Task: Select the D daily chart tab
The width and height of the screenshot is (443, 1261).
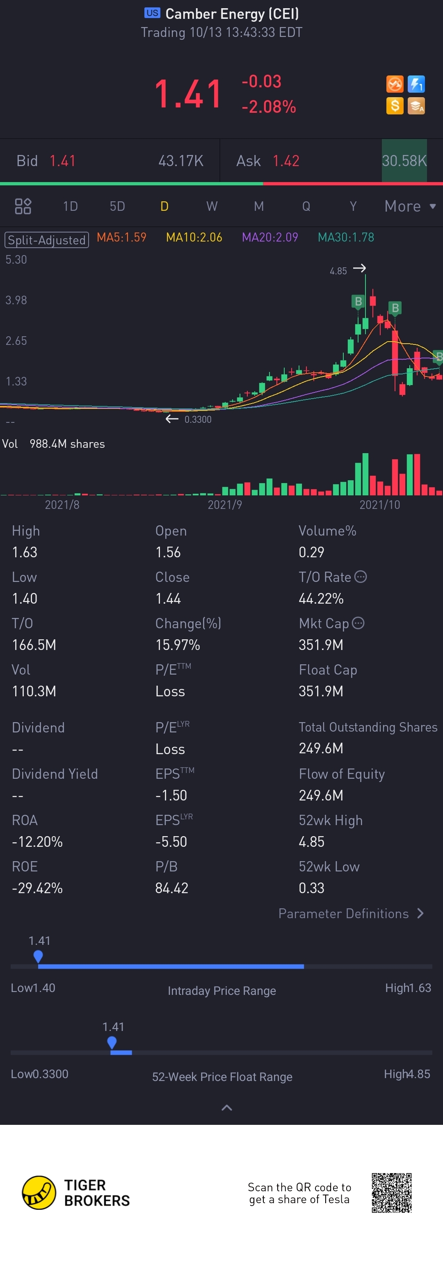Action: 164,206
